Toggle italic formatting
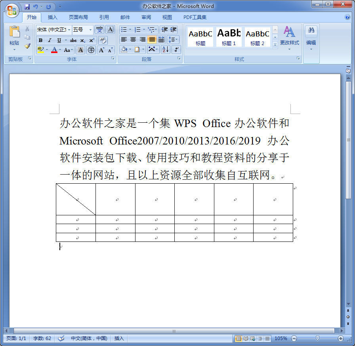The width and height of the screenshot is (355, 346). click(50, 40)
